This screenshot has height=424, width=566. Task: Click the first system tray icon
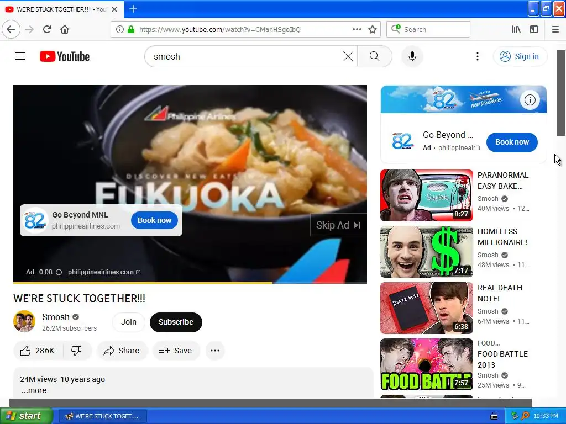[515, 416]
